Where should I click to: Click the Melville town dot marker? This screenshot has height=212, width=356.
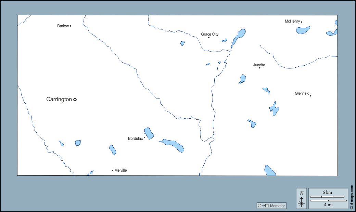pyautogui.click(x=112, y=171)
